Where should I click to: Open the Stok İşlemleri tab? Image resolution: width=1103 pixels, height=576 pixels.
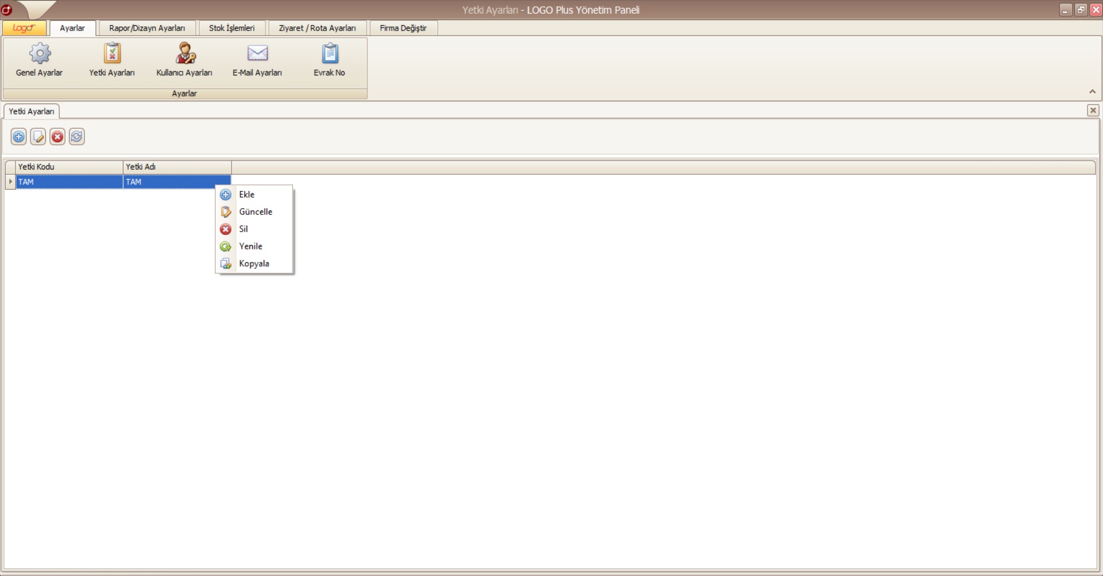point(232,28)
